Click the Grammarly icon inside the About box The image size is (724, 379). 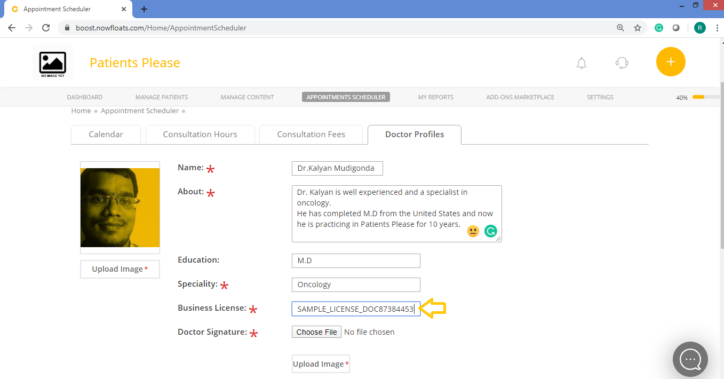(490, 231)
